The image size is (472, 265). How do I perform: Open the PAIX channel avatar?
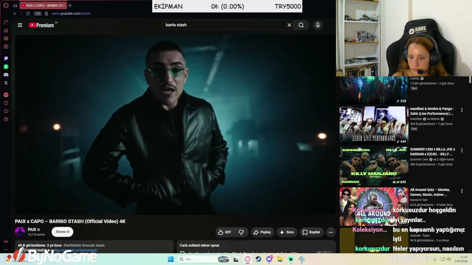20,232
